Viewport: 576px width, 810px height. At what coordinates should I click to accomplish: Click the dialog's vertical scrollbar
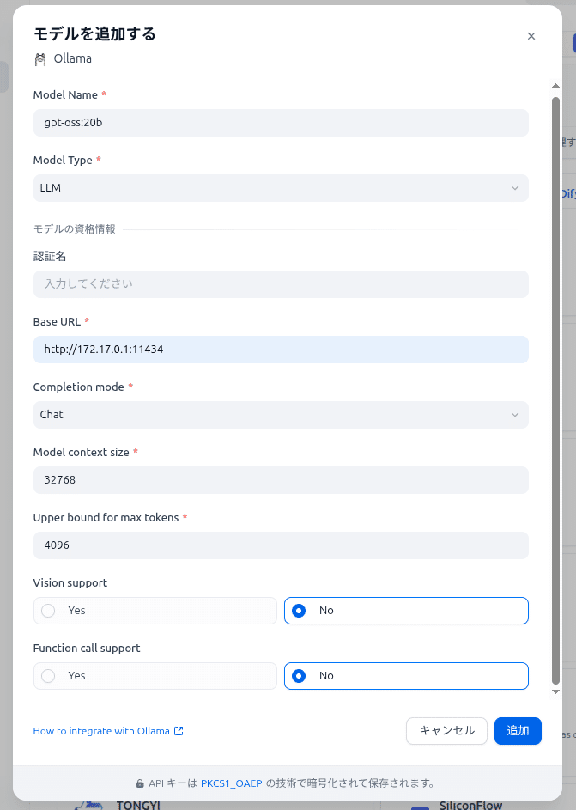point(555,387)
